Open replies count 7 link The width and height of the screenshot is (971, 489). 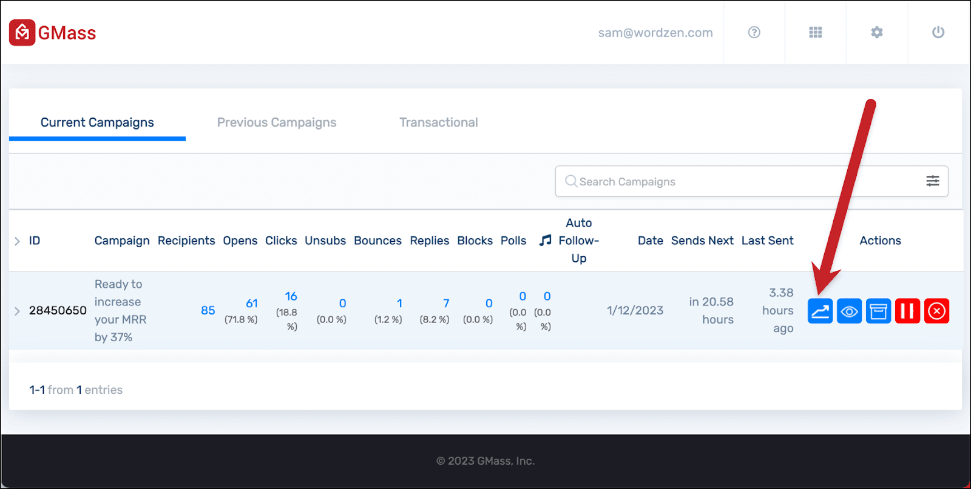[446, 303]
